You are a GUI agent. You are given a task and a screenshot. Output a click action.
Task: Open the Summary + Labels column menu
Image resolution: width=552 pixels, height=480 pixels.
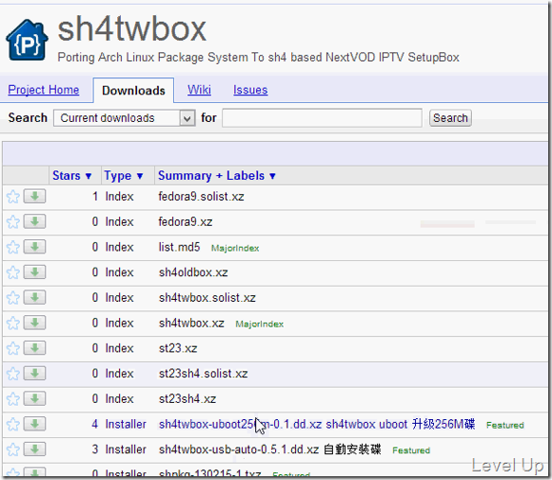pyautogui.click(x=217, y=175)
